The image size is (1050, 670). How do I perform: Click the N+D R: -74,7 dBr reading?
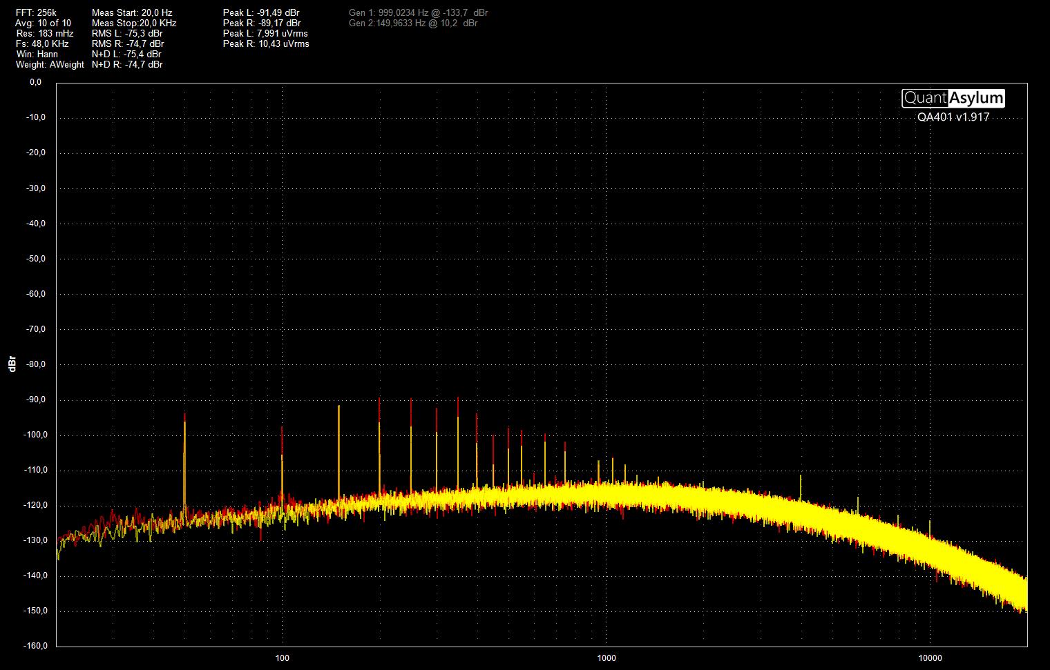127,64
